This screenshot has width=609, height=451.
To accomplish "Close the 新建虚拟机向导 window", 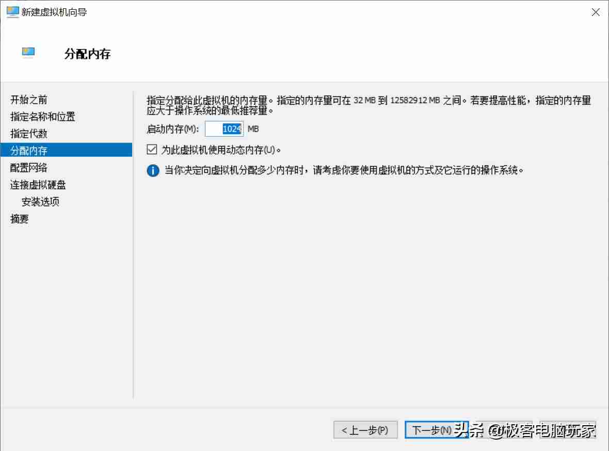I will point(595,12).
